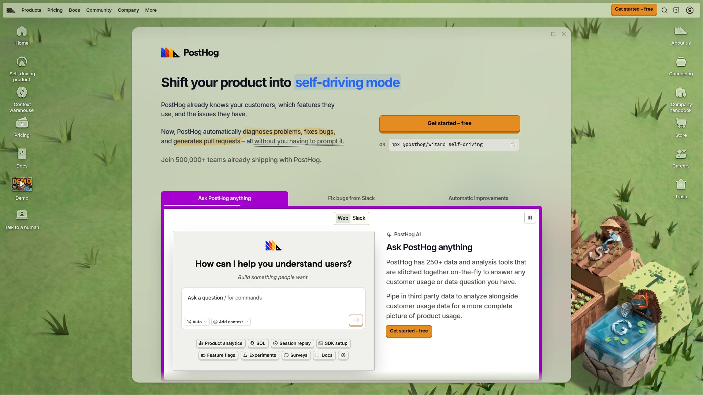Open the user account icon

(690, 10)
